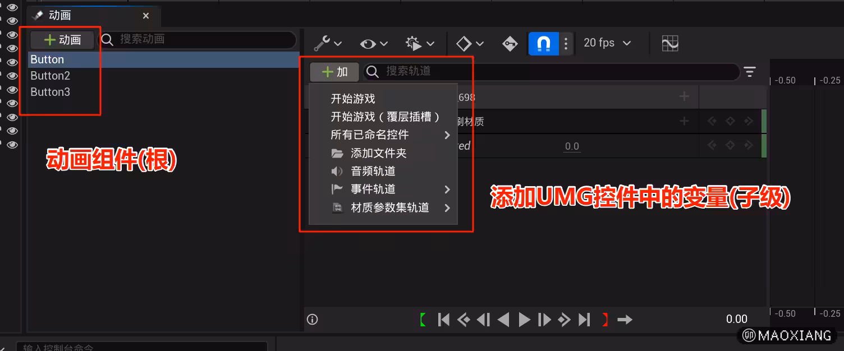
Task: Click the track filter icon beside search
Action: pyautogui.click(x=750, y=72)
